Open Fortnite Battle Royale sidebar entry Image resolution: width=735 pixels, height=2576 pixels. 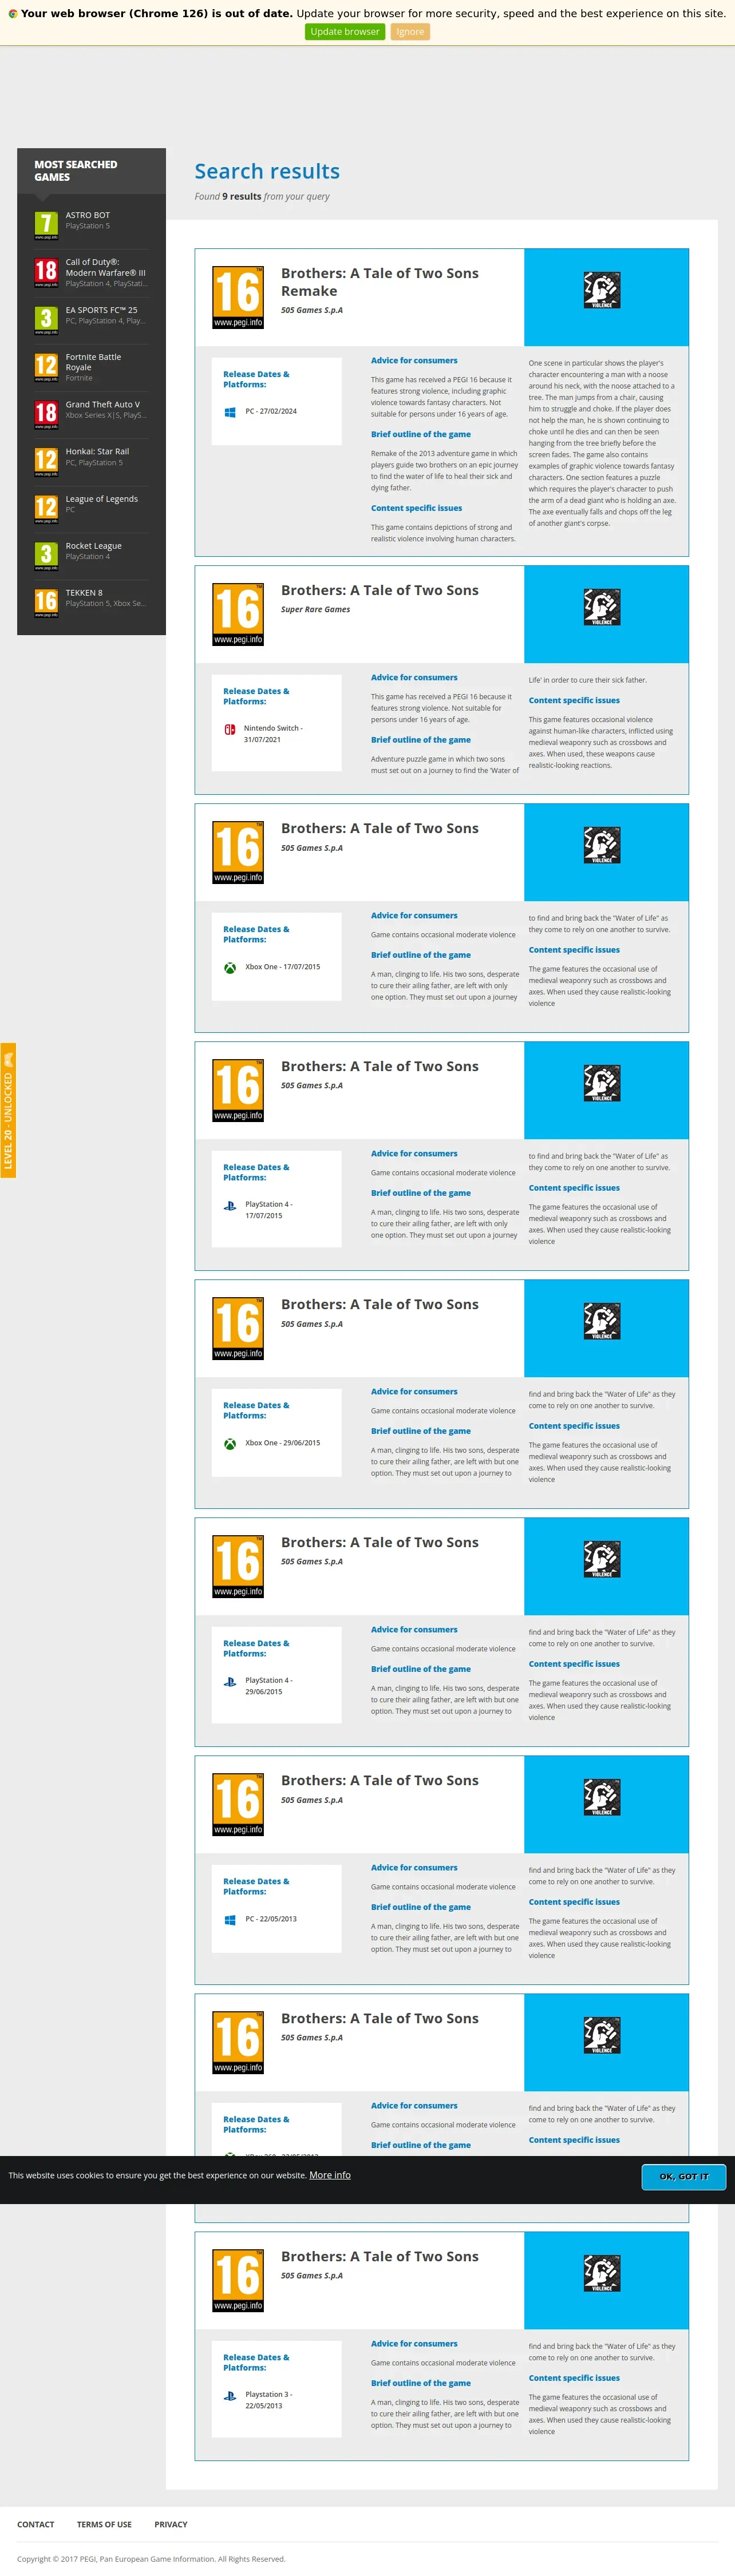click(x=93, y=362)
